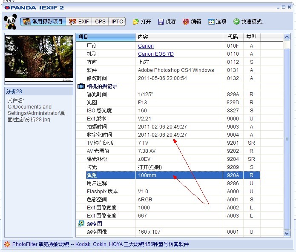296x252 pixels.
Task: Select the 光圈 value F13
Action: (142, 103)
